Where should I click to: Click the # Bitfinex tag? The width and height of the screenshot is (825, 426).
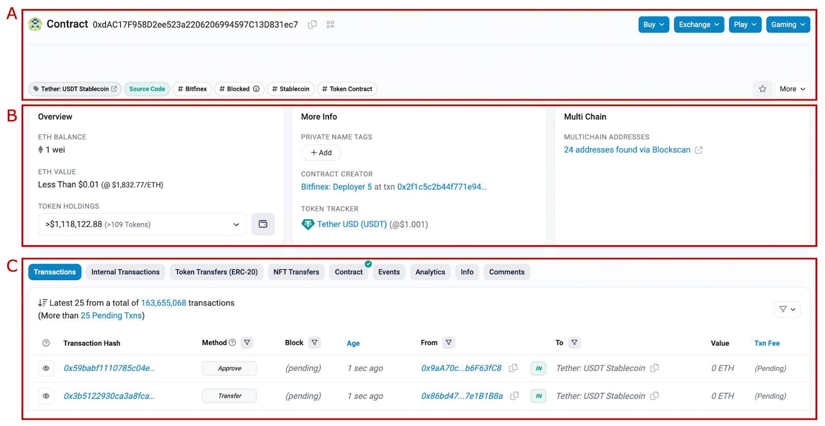192,89
